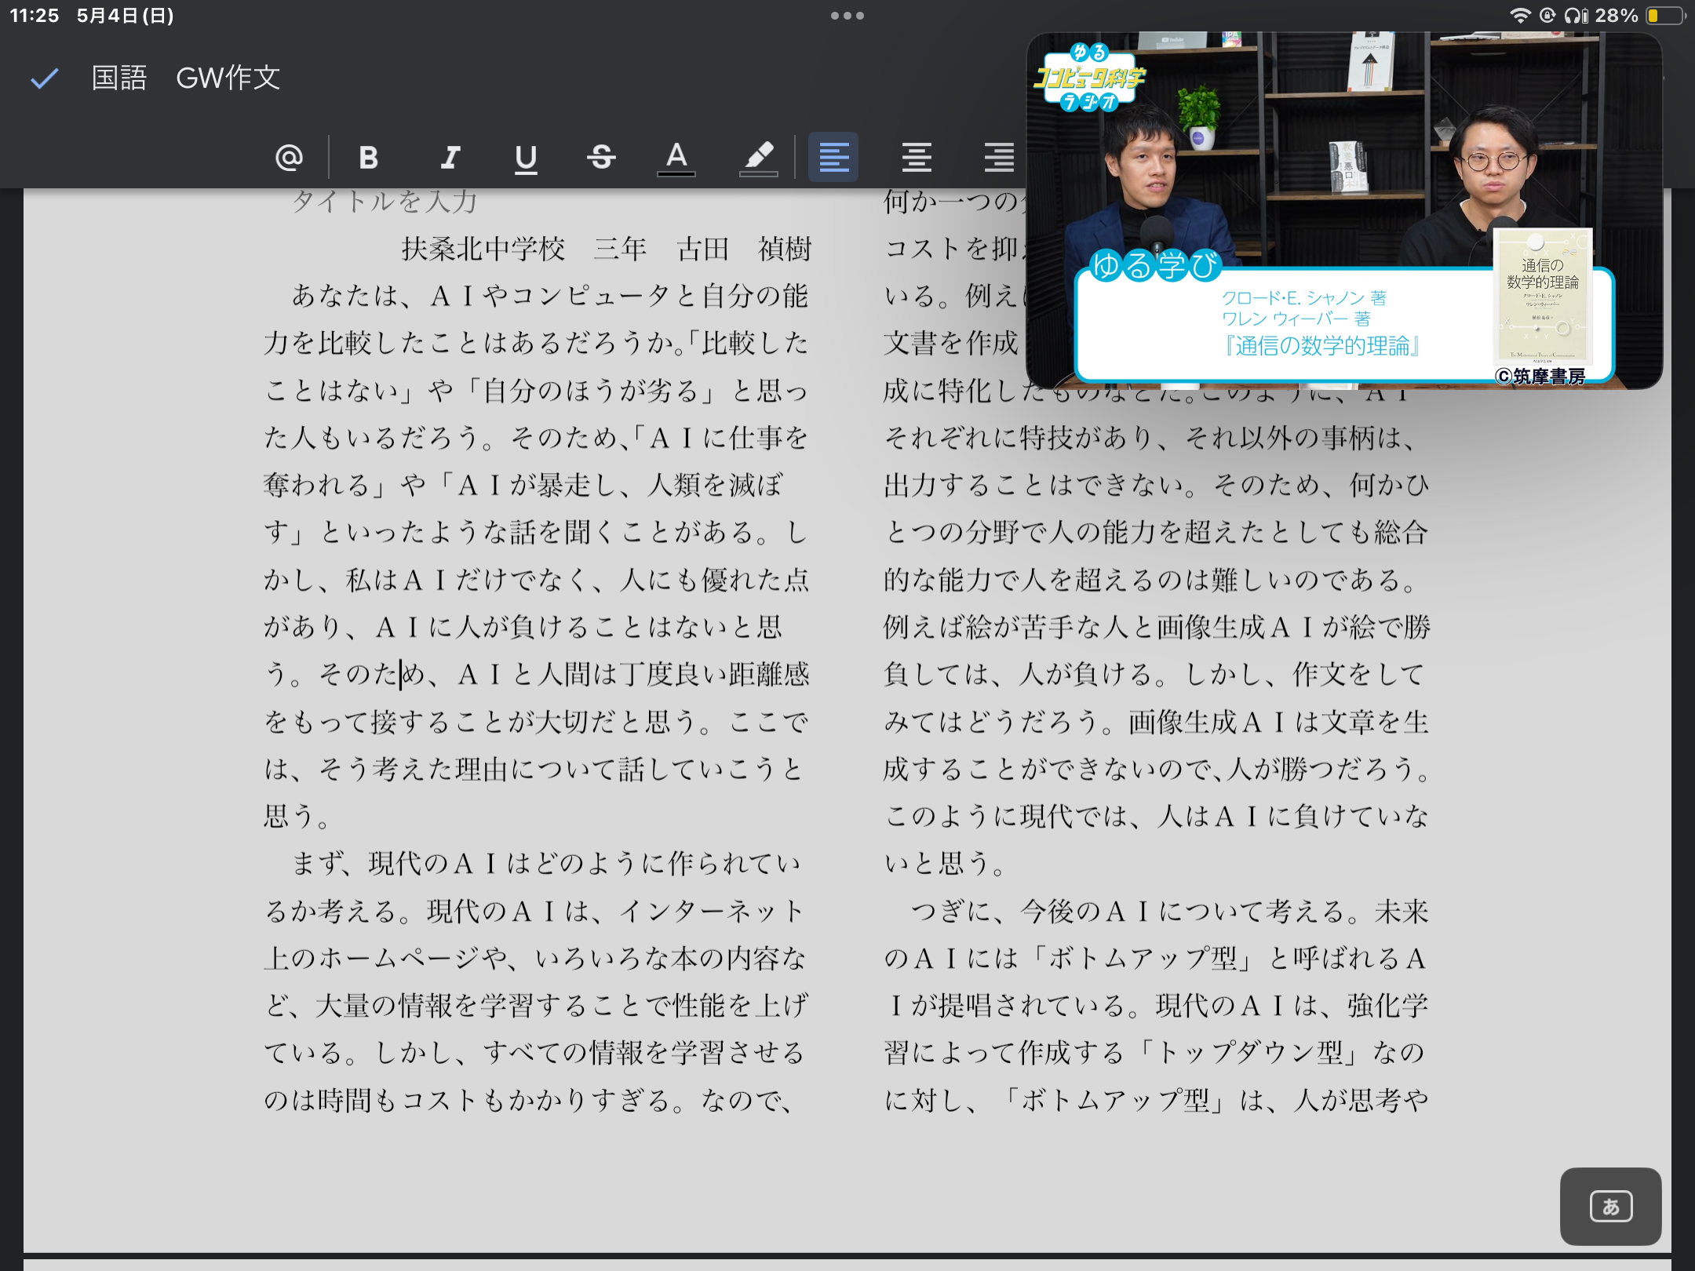Open the highlight color marker tool
Image resolution: width=1695 pixels, height=1271 pixels.
(758, 158)
